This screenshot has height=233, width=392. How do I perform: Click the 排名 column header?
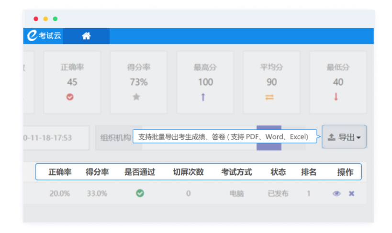pos(309,172)
